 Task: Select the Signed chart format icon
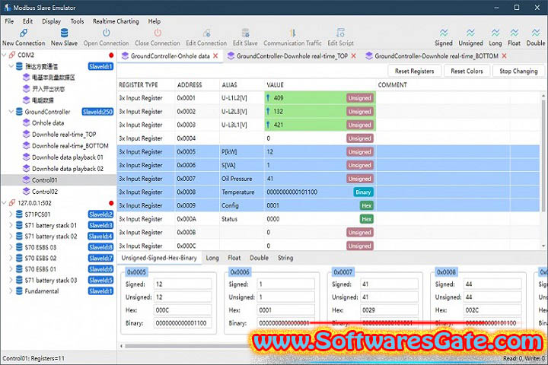tap(444, 33)
